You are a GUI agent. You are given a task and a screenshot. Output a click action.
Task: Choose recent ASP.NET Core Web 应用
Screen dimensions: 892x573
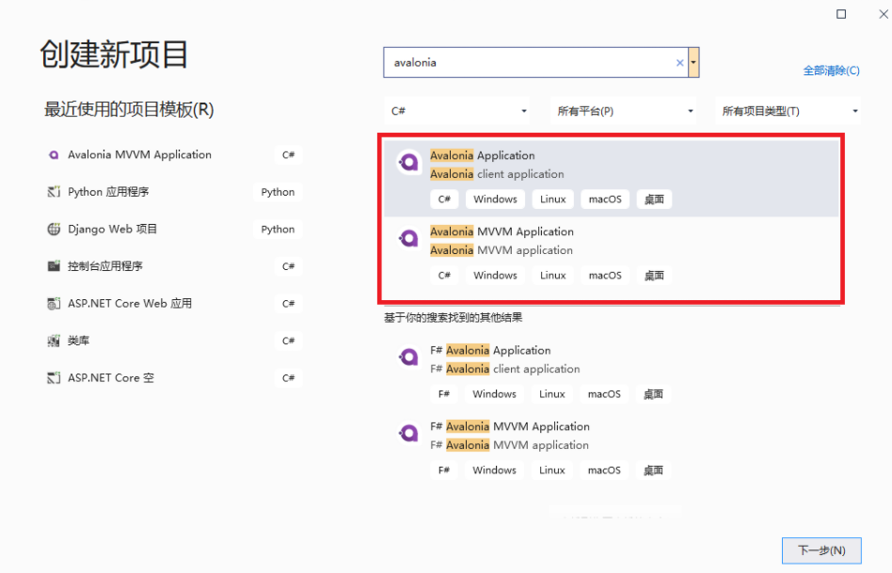(x=173, y=304)
